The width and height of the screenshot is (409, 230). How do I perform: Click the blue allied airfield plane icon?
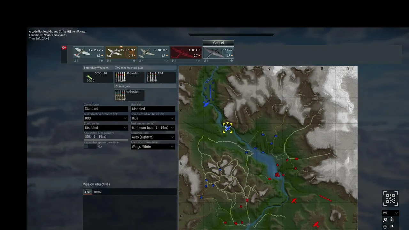tap(206, 104)
